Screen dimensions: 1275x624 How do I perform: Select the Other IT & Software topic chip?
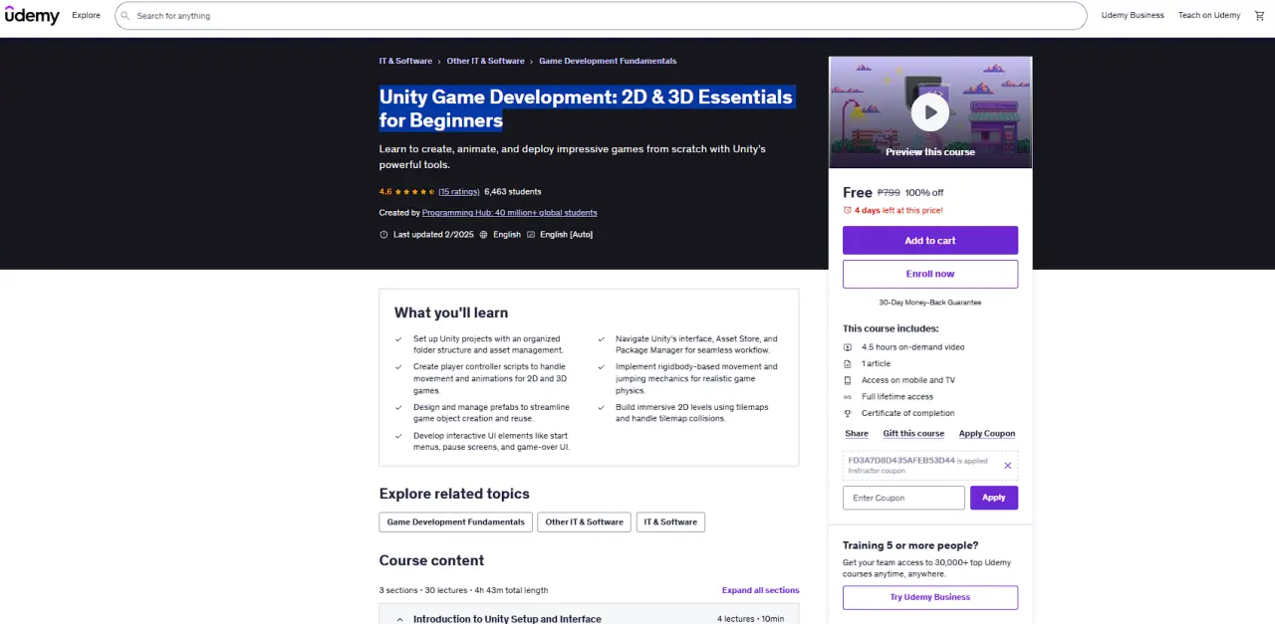(x=584, y=522)
